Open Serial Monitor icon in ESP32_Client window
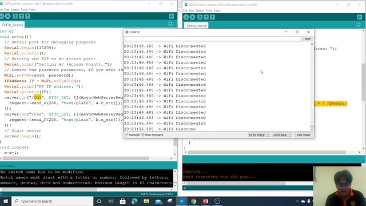 [x=360, y=17]
